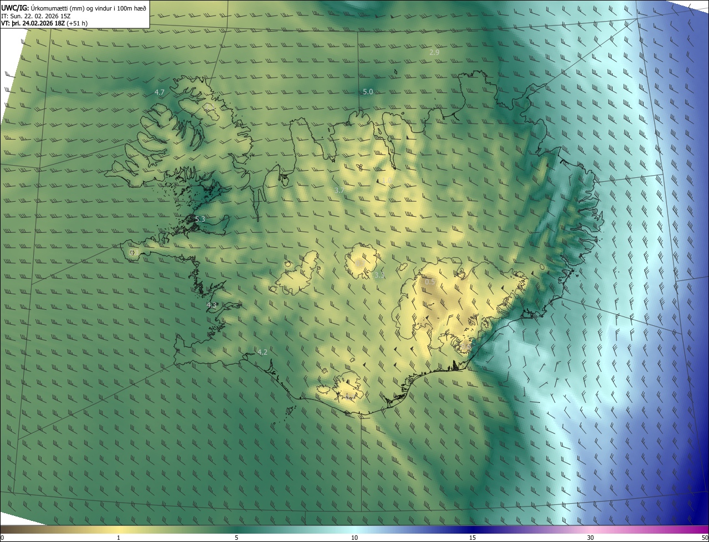Click the 3.3 value label beside the glacier

coord(379,275)
